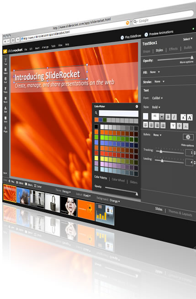The height and width of the screenshot is (299, 196).
Task: Select the Chart tool in left toolbar
Action: click(x=5, y=109)
